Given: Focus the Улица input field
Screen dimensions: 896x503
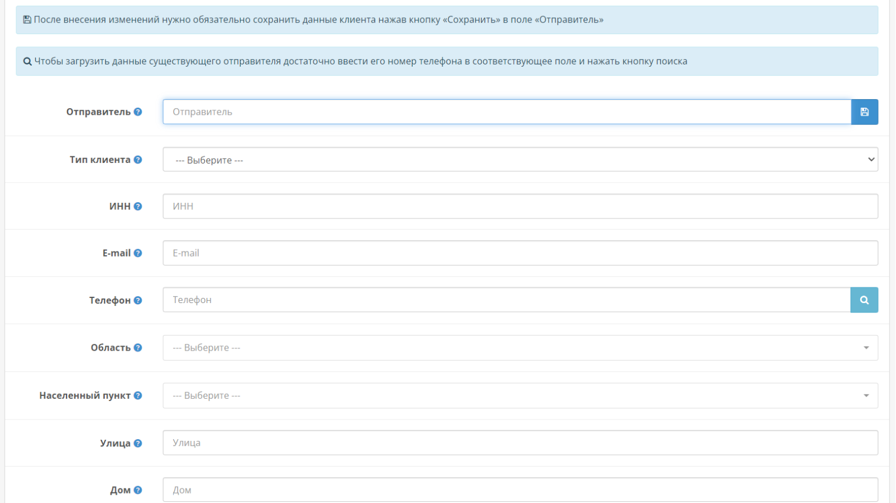Looking at the screenshot, I should (520, 443).
